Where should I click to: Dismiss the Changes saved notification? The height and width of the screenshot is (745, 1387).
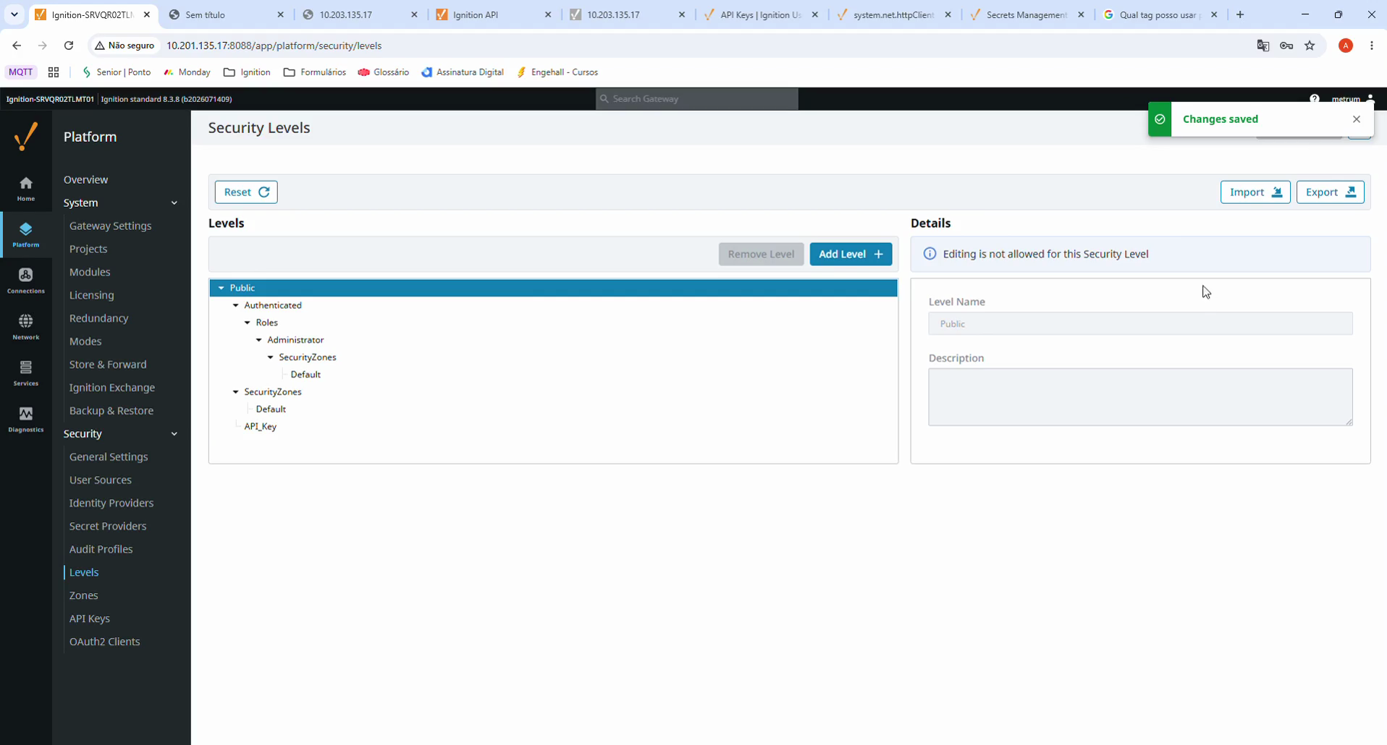1357,119
